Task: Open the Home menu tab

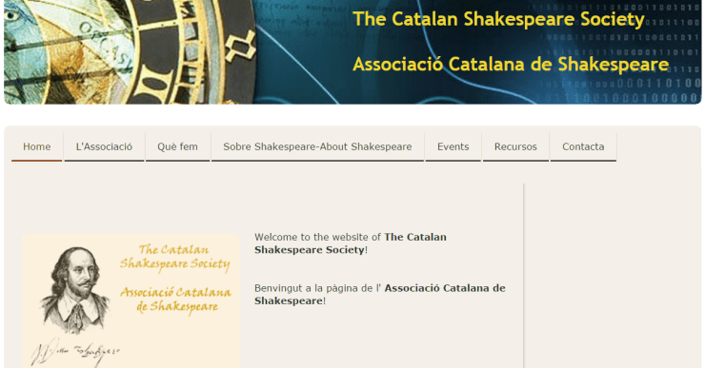Action: point(37,146)
